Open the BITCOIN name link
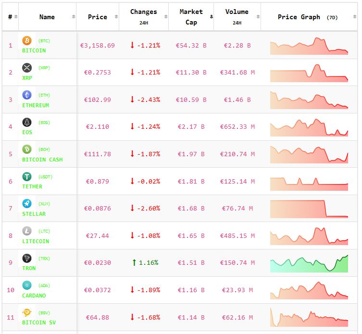The image size is (362, 334). pyautogui.click(x=34, y=50)
